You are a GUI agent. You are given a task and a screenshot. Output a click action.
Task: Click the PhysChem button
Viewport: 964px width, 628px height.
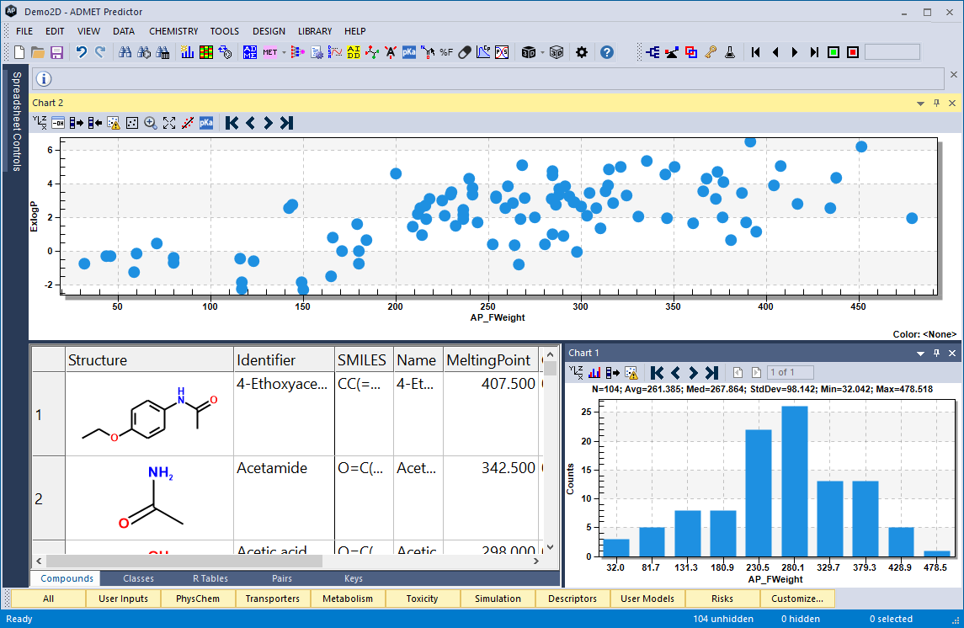198,599
